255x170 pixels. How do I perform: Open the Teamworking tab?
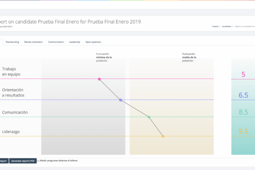(x=12, y=42)
